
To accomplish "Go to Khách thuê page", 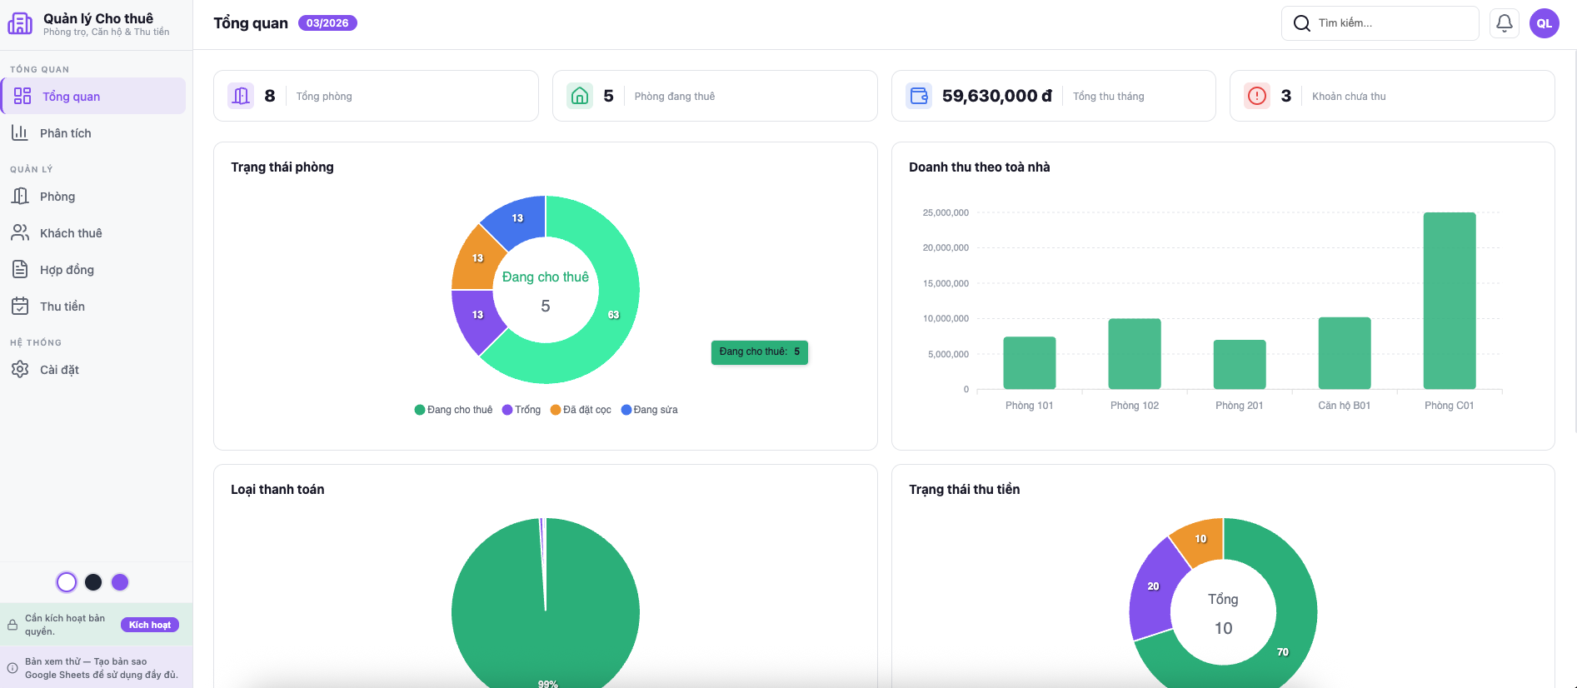I will 71,233.
